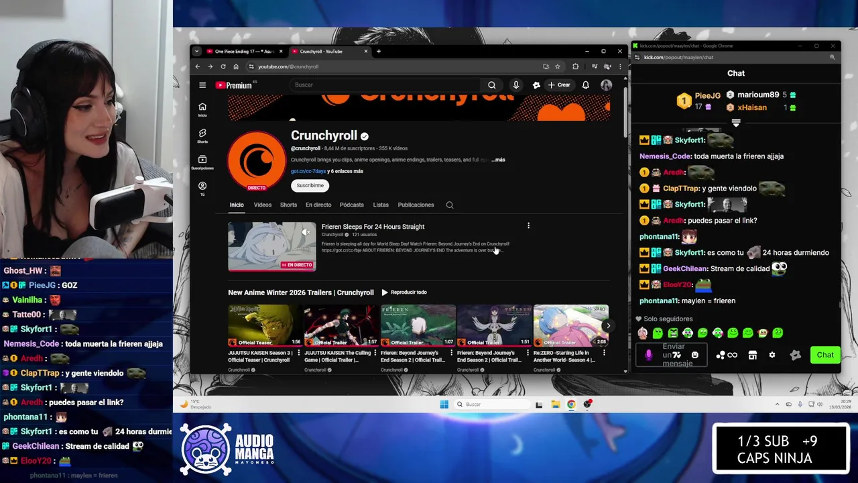This screenshot has height=483, width=858.
Task: Open New Anime Winter 2026 Trailers playlist title
Action: point(300,292)
